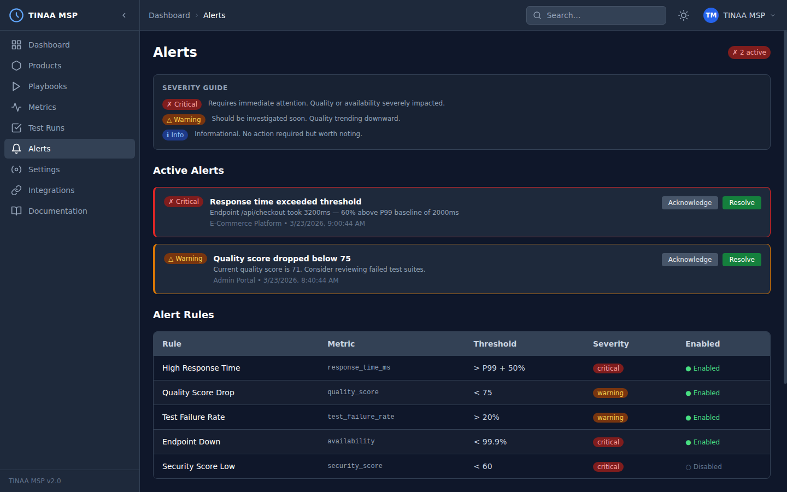Click the Info badge in Severity Guide

[x=175, y=135]
